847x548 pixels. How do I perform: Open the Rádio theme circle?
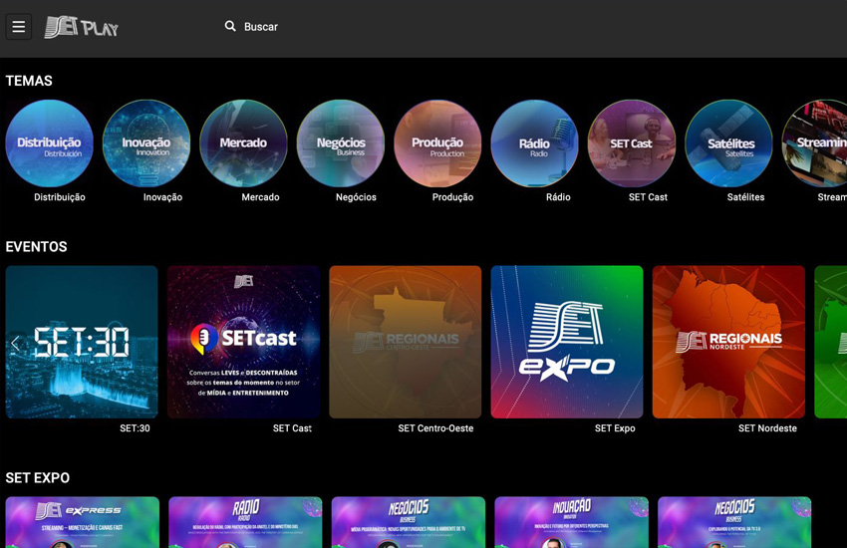pos(534,143)
